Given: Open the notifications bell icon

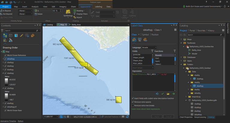Looking at the screenshot, I should coord(225,6).
